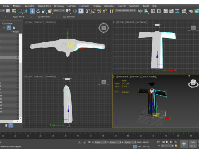199x149 pixels.
Task: Open the reference coordinate system View dropdown
Action: [59, 10]
